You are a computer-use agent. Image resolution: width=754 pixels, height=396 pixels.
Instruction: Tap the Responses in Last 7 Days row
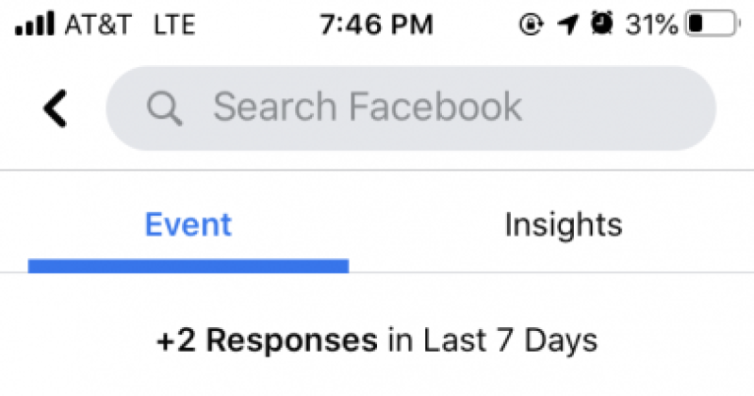377,339
